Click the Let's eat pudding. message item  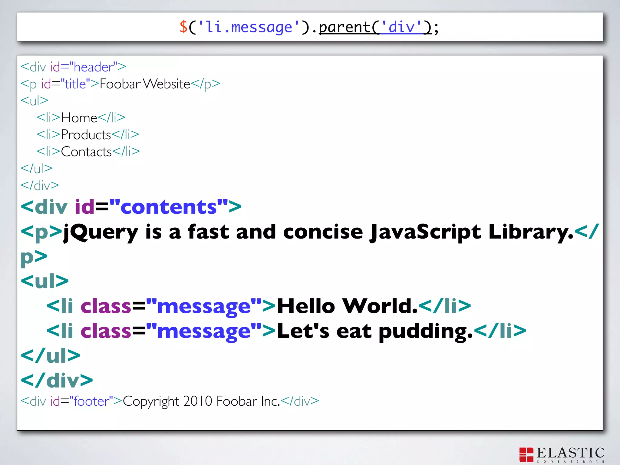tap(374, 331)
